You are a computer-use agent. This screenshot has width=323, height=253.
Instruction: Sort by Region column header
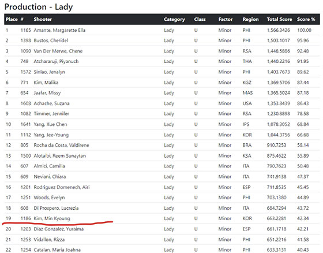pos(250,20)
